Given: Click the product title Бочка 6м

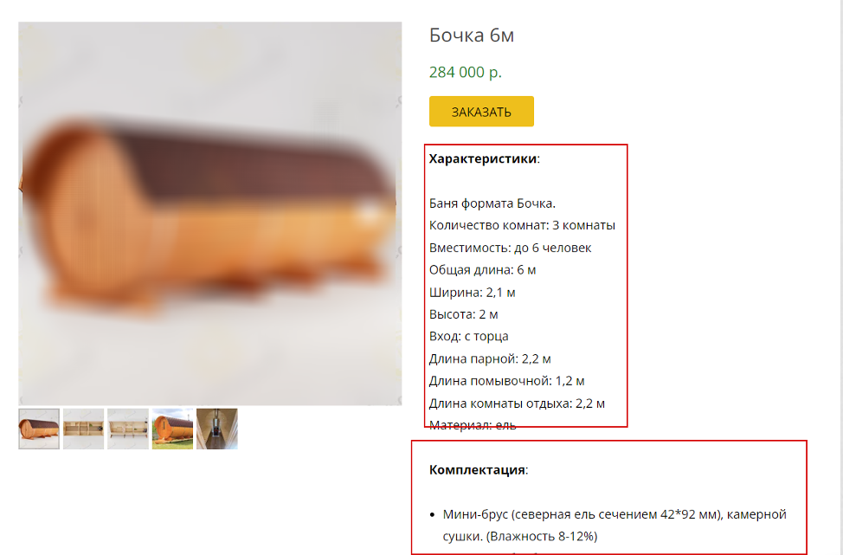Looking at the screenshot, I should (x=472, y=35).
